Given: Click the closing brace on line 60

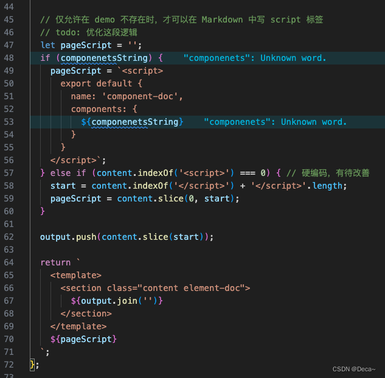Looking at the screenshot, I should (x=43, y=211).
